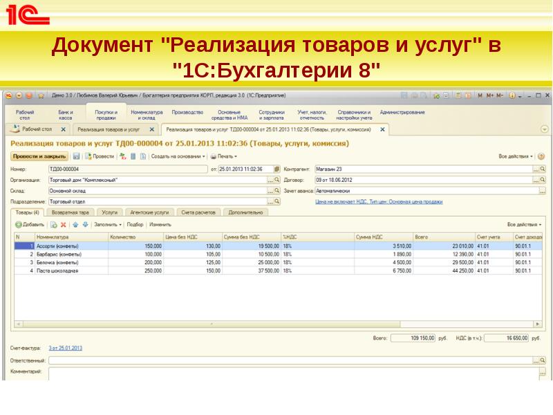553x415 pixels.
Task: Select row Барбарис (конфеты)
Action: click(278, 254)
